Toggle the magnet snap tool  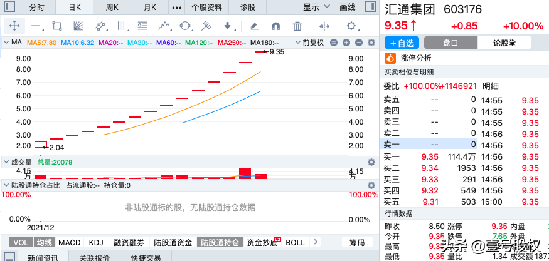point(276,26)
